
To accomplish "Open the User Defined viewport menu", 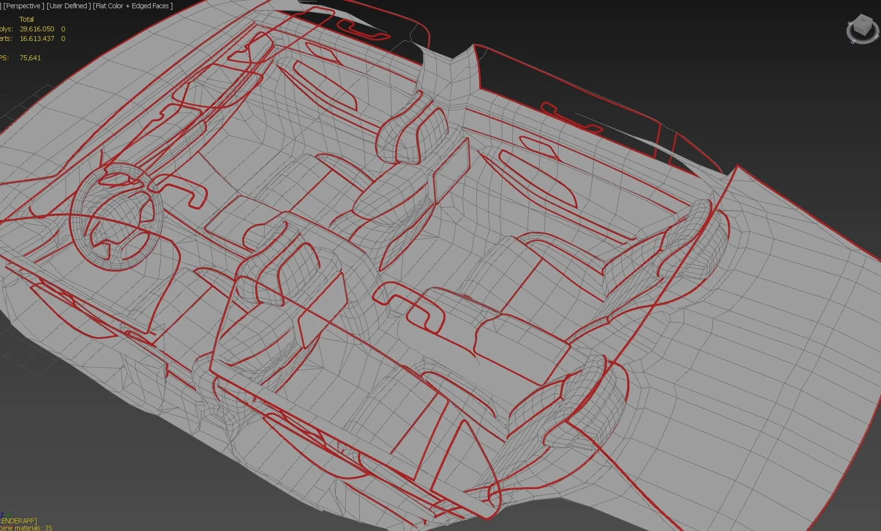I will (x=68, y=6).
